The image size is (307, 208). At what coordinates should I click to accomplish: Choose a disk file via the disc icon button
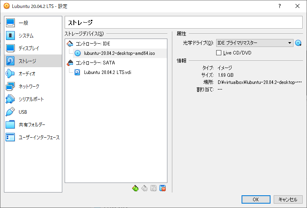[x=298, y=43]
